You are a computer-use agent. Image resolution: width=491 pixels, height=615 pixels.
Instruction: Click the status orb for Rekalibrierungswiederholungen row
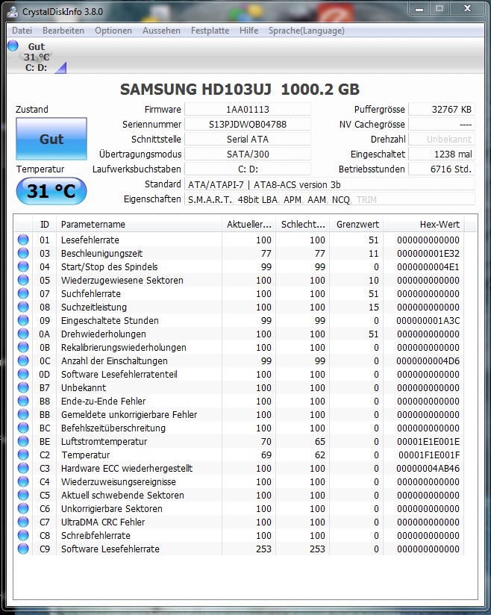pyautogui.click(x=23, y=347)
